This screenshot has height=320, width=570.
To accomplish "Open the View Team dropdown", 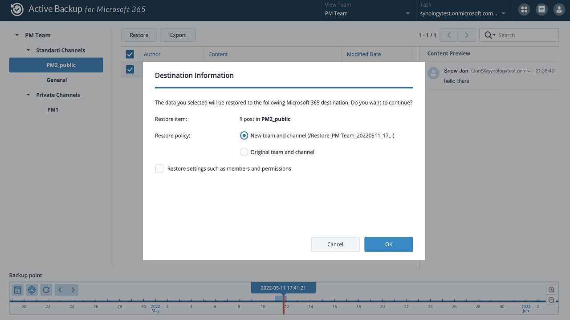I will pos(367,13).
